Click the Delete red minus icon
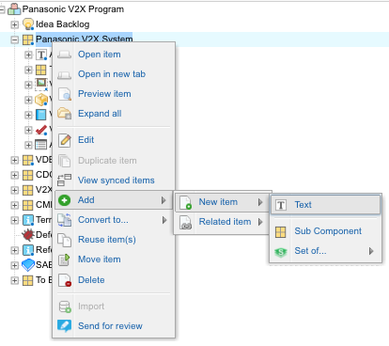Image resolution: width=389 pixels, height=346 pixels. [x=65, y=280]
